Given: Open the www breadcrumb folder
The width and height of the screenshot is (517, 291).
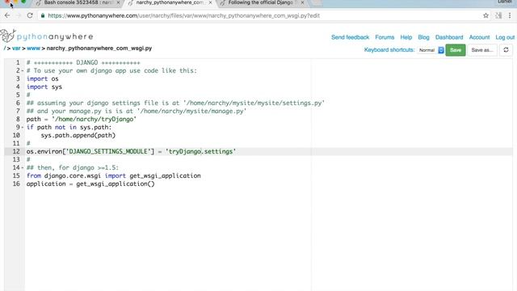Looking at the screenshot, I should click(33, 48).
